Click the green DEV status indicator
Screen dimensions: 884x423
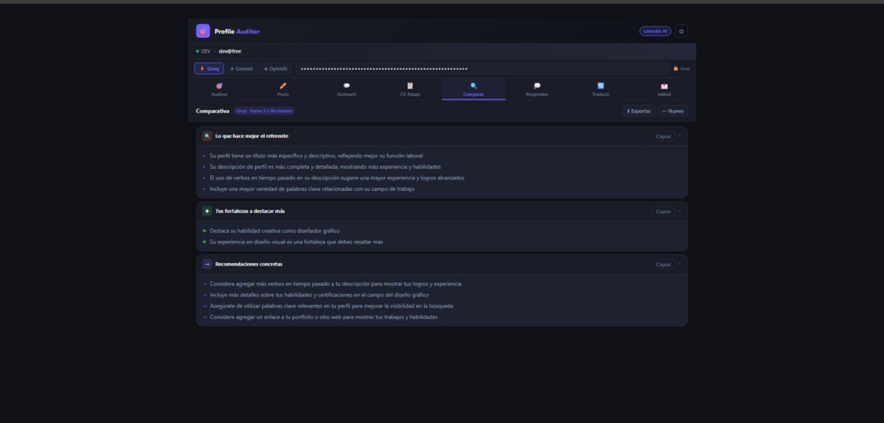pyautogui.click(x=197, y=51)
